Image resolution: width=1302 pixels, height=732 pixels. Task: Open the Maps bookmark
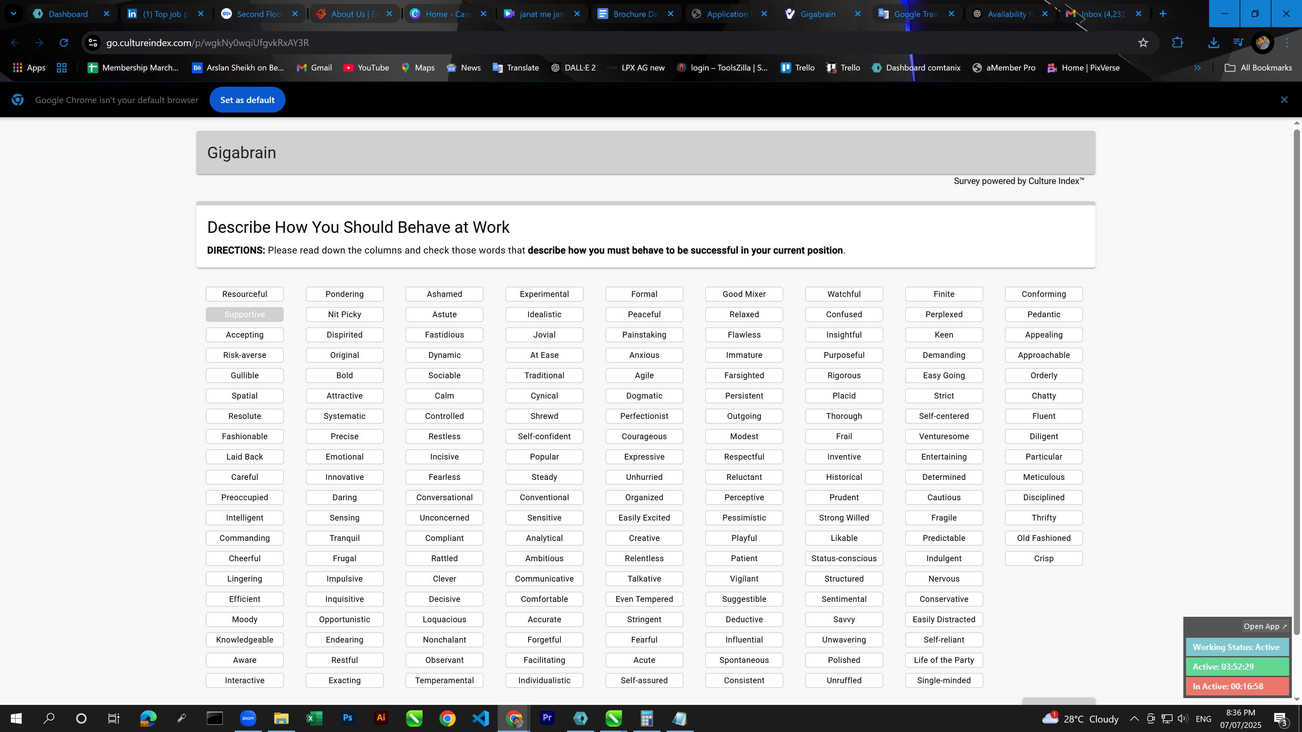417,68
